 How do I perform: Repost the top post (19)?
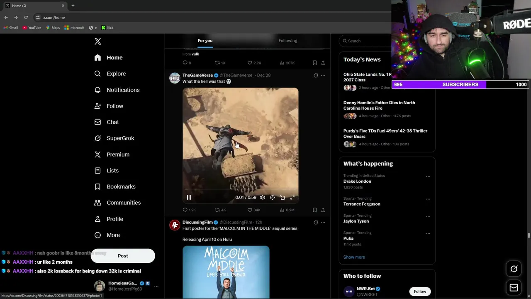[220, 63]
